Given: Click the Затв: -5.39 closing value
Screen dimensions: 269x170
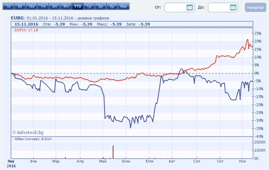Looking at the screenshot, I should coord(138,24).
